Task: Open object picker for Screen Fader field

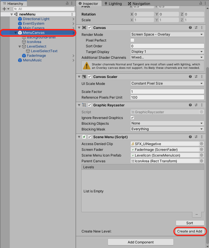Action: pyautogui.click(x=202, y=150)
